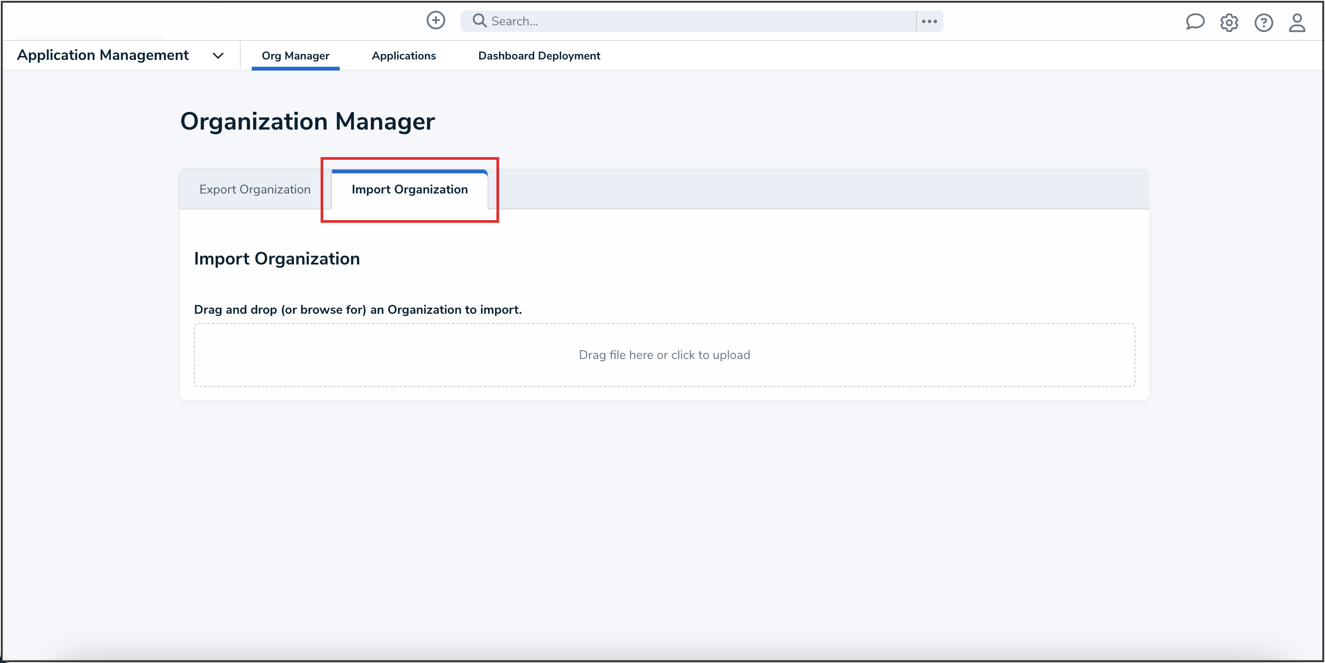Open the chat feedback icon
Viewport: 1325px width, 663px height.
pyautogui.click(x=1195, y=22)
